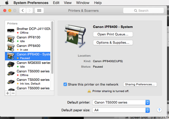Click the help question mark icon

tap(159, 110)
